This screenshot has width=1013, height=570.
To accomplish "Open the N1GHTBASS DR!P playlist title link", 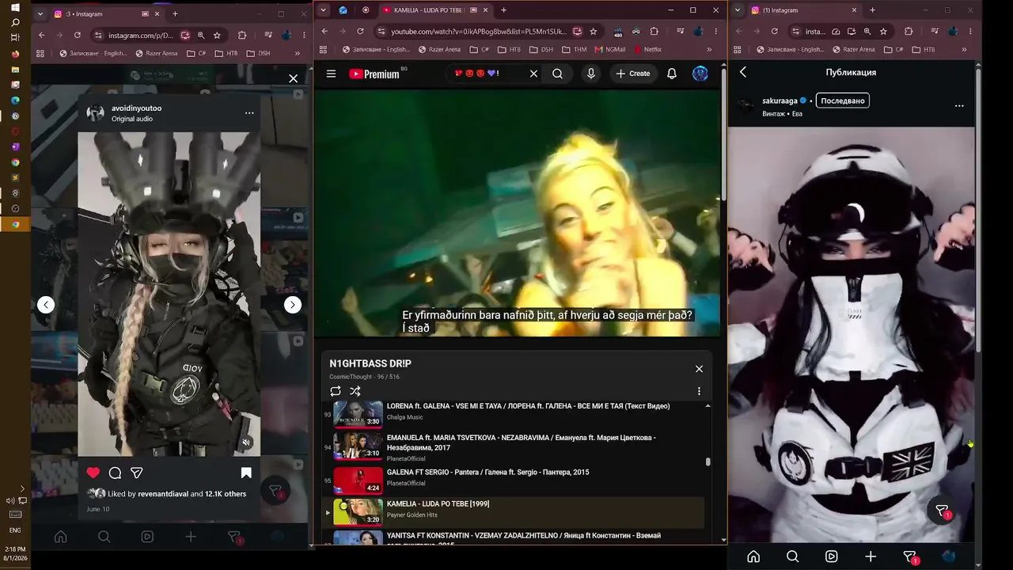I will 370,363.
